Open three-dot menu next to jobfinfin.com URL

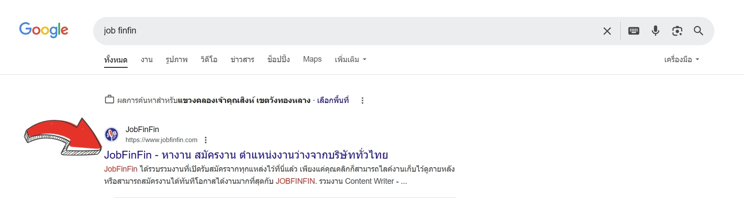pyautogui.click(x=206, y=140)
